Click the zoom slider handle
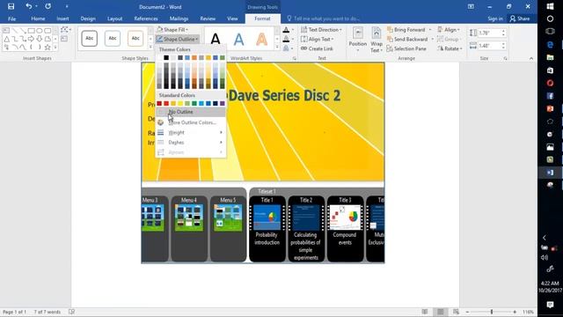Viewport: 563px width, 317px height. (492, 312)
